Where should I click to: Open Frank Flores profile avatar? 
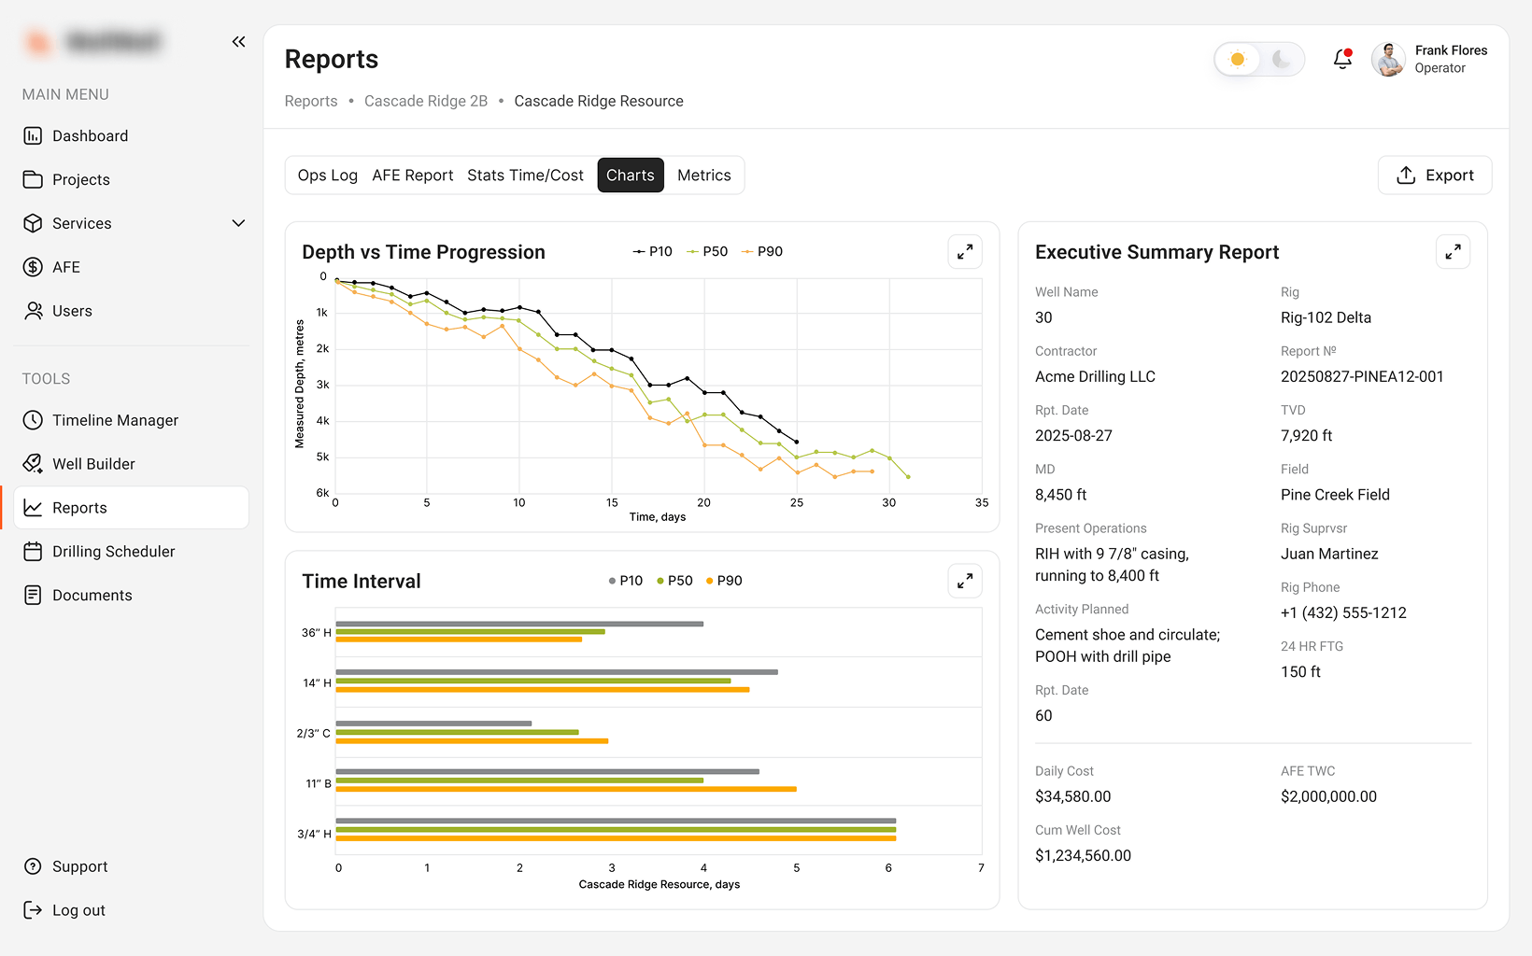(1388, 59)
